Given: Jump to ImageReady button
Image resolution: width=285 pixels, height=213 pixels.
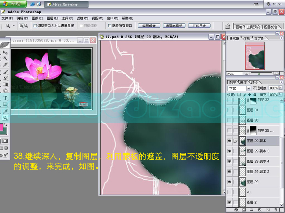Looking at the screenshot, I should [5, 155].
